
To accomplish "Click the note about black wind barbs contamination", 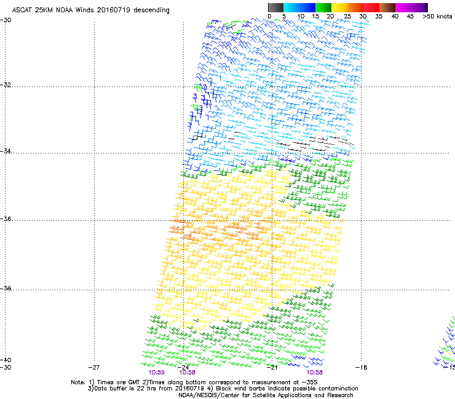I will tap(283, 389).
